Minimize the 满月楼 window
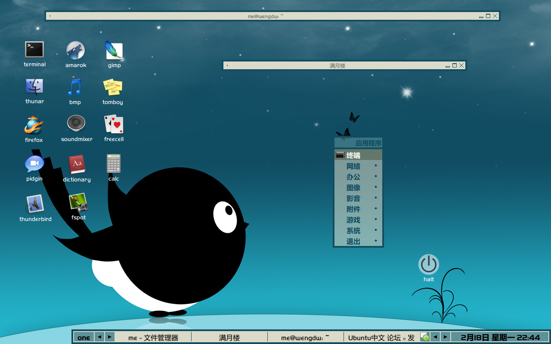Viewport: 551px width, 344px height. point(448,66)
